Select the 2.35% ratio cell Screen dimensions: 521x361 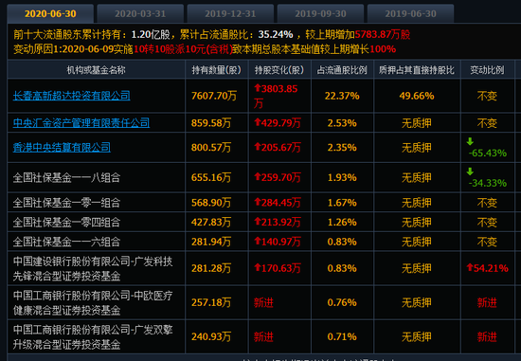[x=342, y=147]
